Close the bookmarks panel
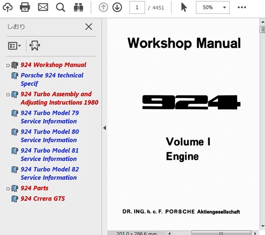The width and height of the screenshot is (265, 235). [89, 27]
